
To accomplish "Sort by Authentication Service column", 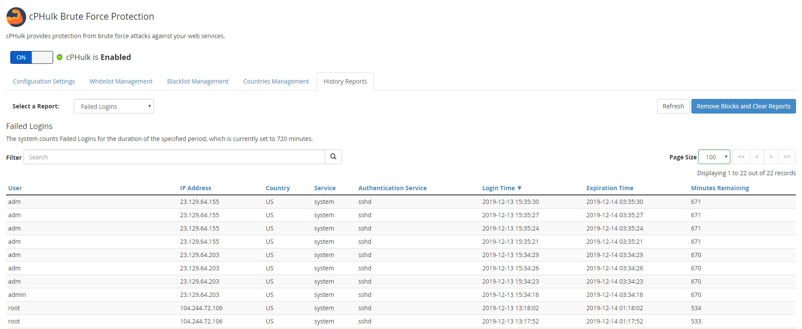I will coord(392,188).
